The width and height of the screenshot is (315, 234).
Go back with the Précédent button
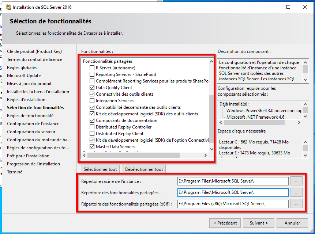pos(225,223)
